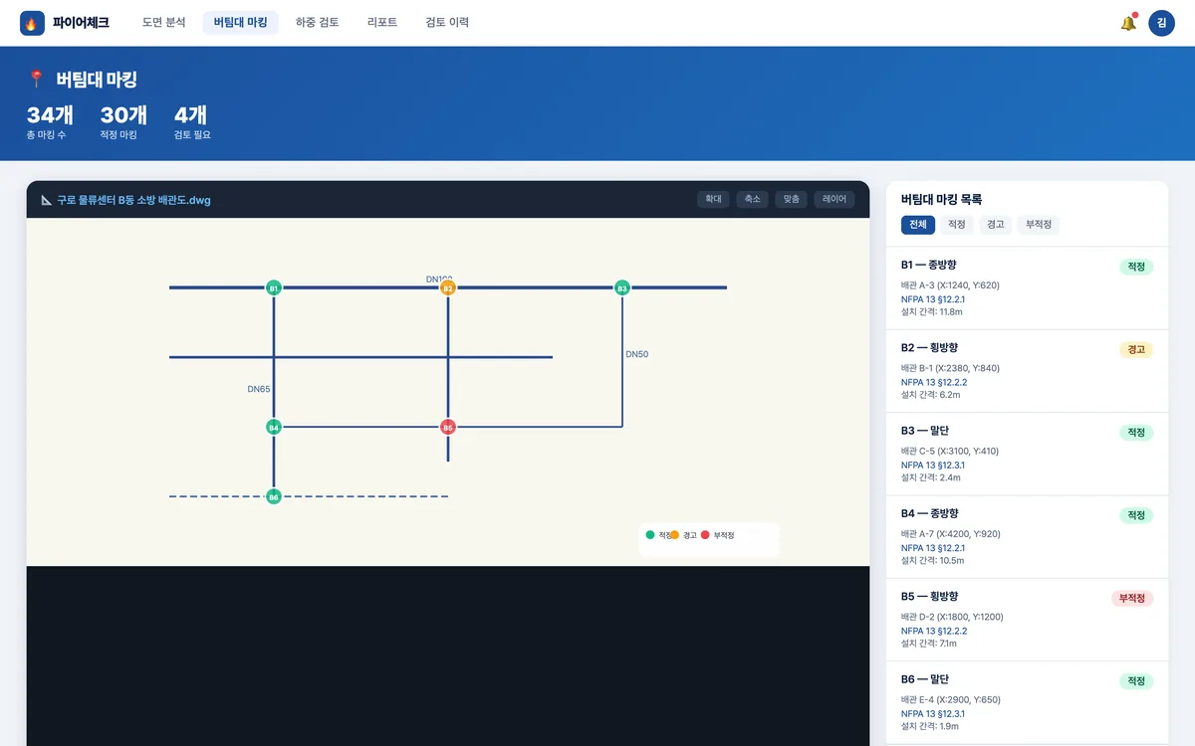Open the user avatar 김
The width and height of the screenshot is (1195, 746).
coord(1161,23)
